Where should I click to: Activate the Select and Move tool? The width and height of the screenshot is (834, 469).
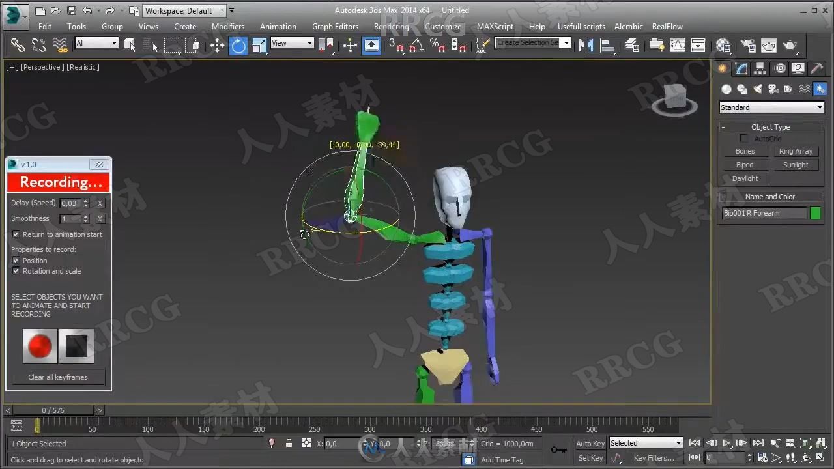[x=218, y=45]
